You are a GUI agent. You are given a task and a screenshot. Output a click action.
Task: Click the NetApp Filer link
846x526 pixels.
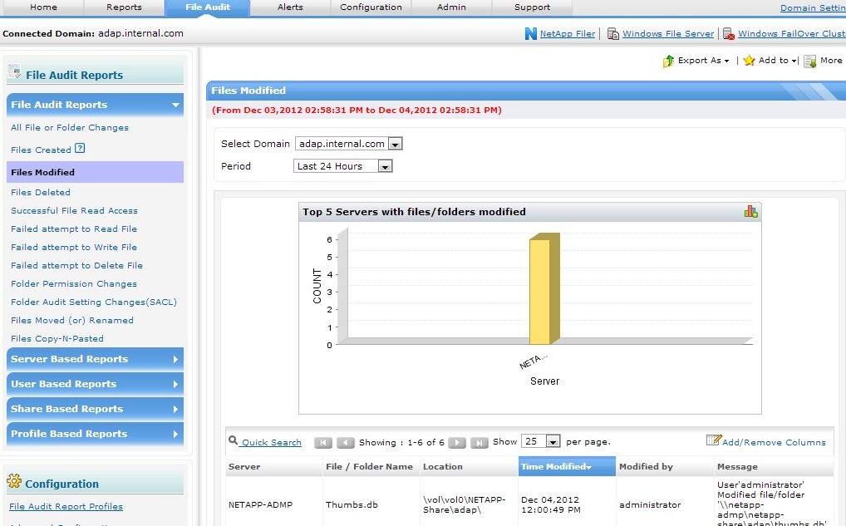(567, 34)
